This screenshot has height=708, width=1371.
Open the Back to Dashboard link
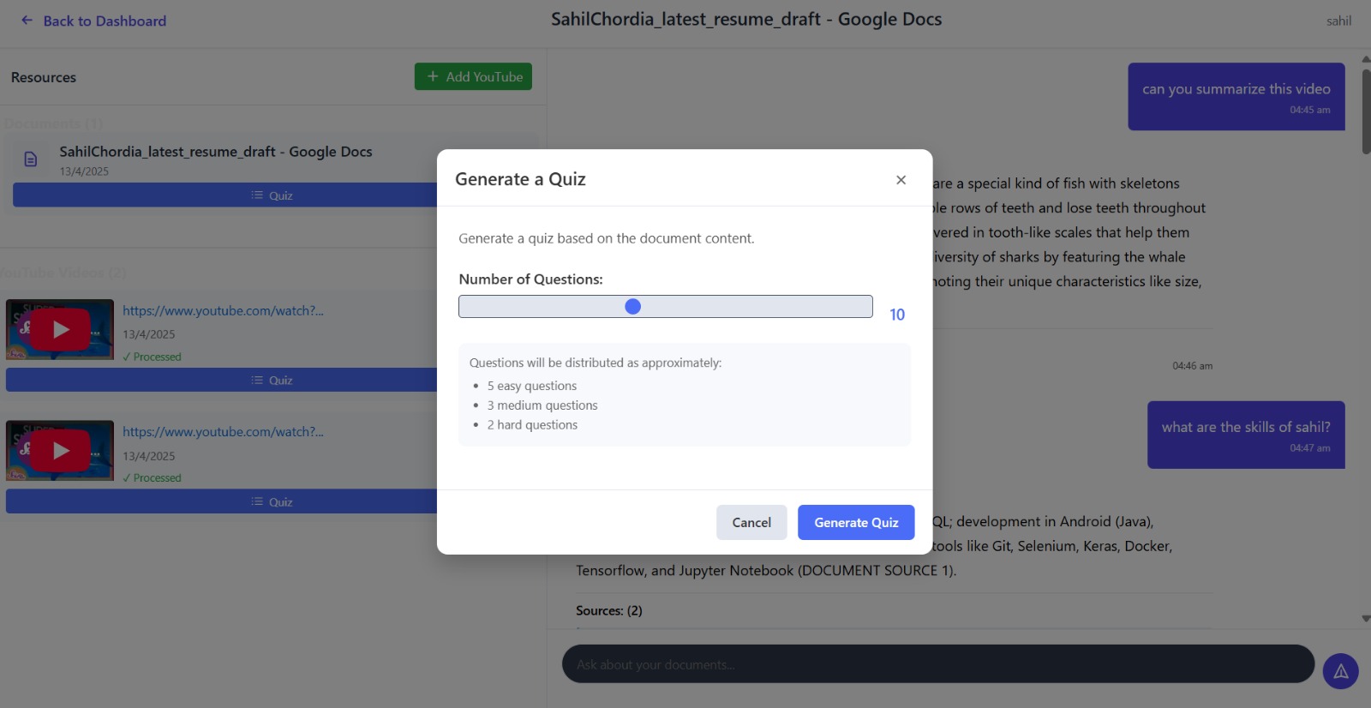(105, 21)
